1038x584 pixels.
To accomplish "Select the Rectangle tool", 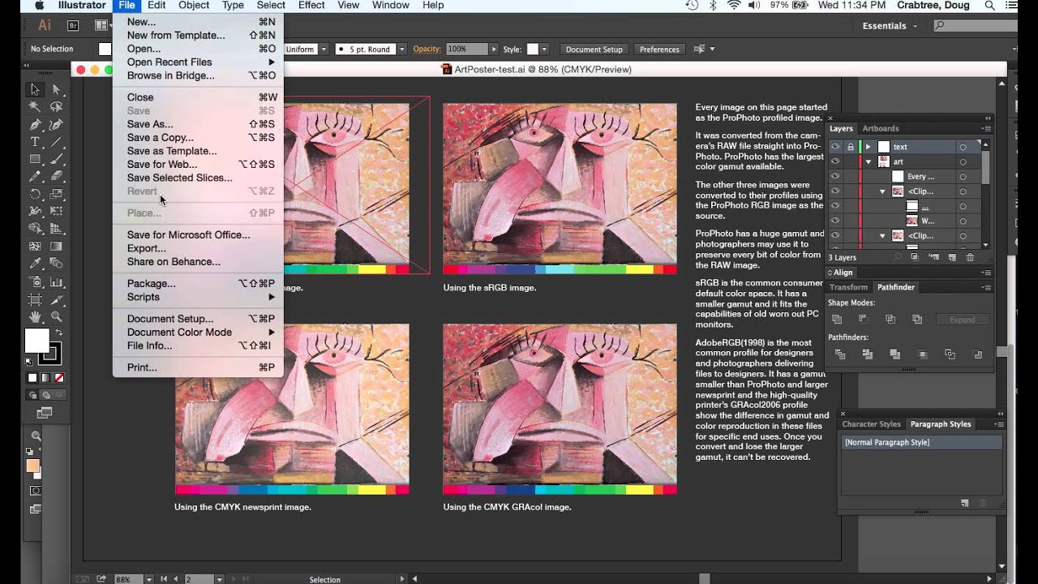I will (36, 159).
